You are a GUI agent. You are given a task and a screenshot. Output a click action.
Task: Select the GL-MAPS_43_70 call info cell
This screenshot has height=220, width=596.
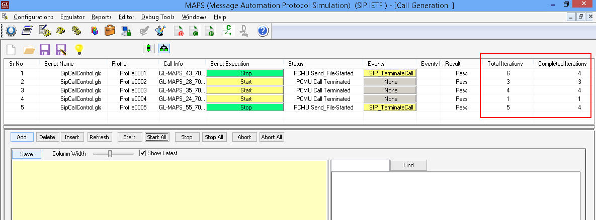[x=182, y=73]
